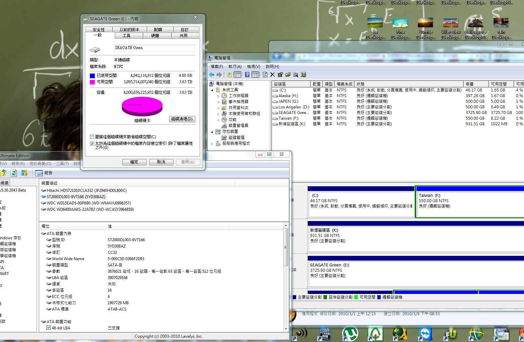Click the green refresh icon in EVEREST toolbar
The width and height of the screenshot is (524, 342).
tap(14, 173)
